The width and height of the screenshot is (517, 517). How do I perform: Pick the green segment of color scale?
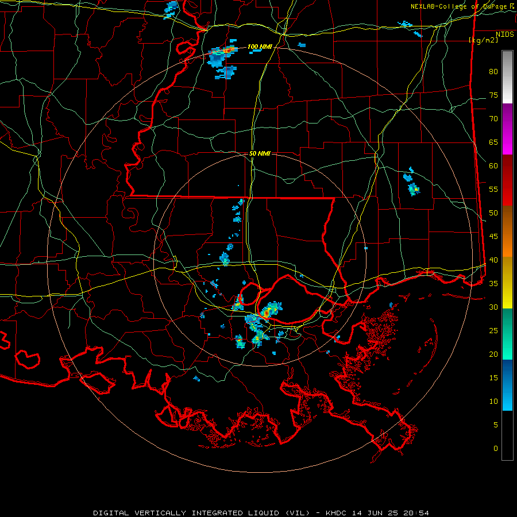point(507,334)
